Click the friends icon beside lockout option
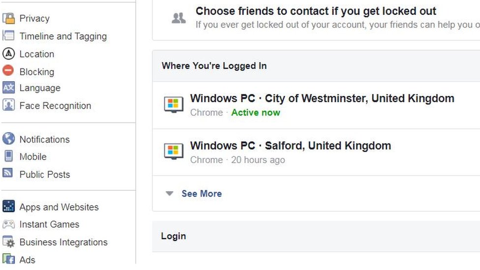The height and width of the screenshot is (270, 480). point(179,18)
